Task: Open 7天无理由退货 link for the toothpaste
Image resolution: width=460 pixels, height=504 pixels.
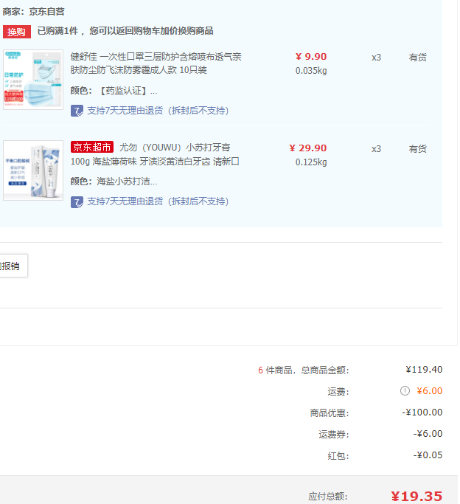Action: point(158,201)
